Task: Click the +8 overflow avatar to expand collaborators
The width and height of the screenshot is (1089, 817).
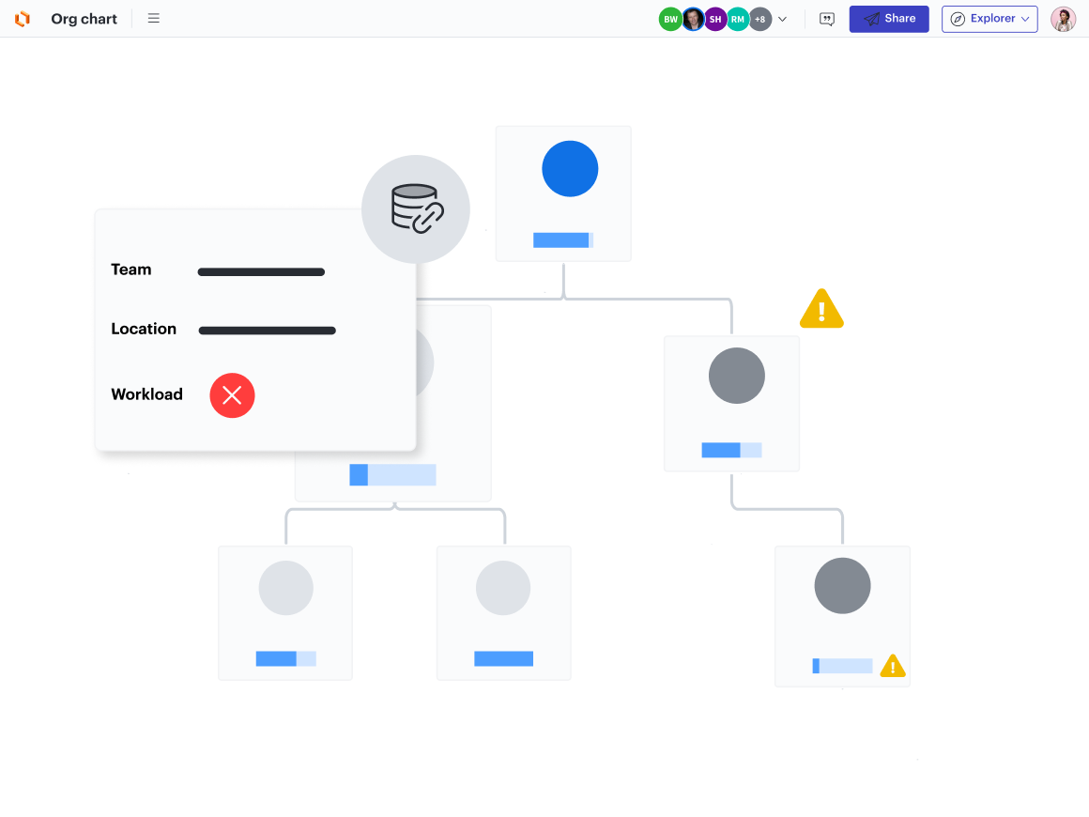Action: point(760,19)
